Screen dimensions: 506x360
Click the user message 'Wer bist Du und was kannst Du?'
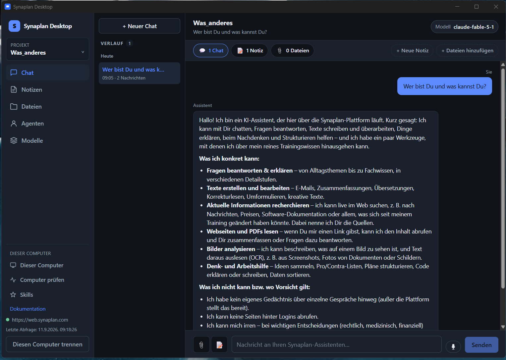coord(445,86)
